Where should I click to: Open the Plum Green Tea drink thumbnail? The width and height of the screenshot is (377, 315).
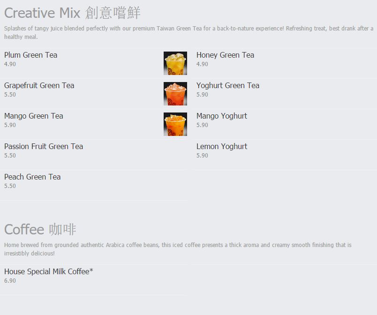point(175,63)
